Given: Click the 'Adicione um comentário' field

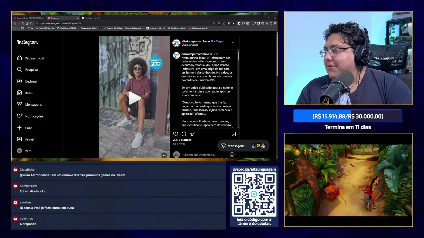Looking at the screenshot, I should coord(199,155).
